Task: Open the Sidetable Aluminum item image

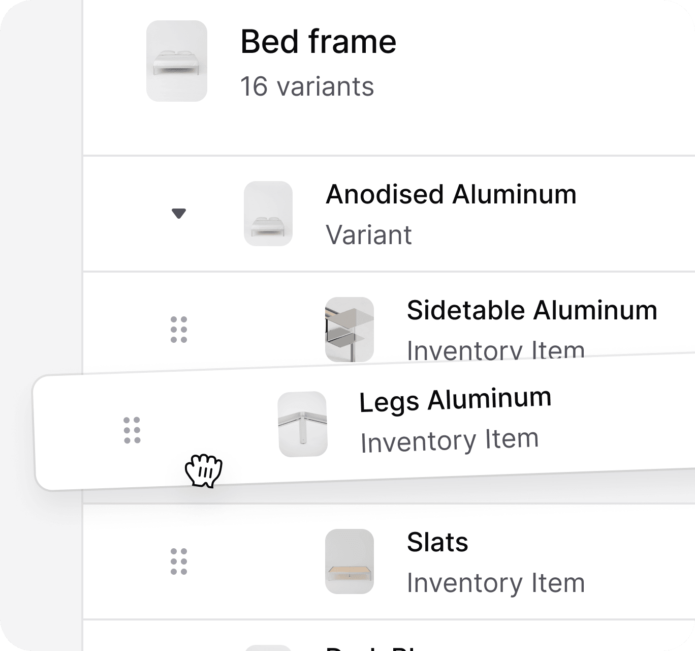Action: tap(350, 330)
